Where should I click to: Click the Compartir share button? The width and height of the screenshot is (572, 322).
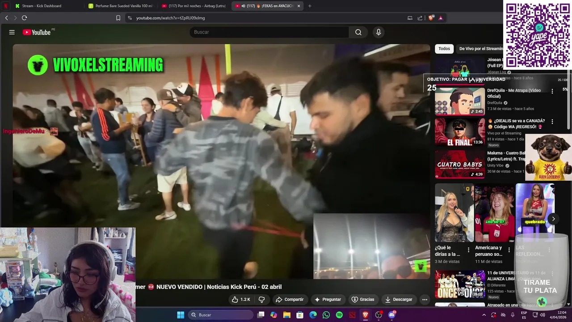pos(290,299)
